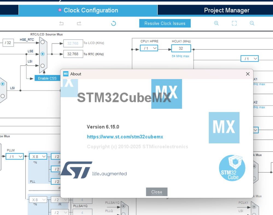Select upper radio of left LSI mux
This screenshot has height=215, width=273.
(x=3, y=84)
